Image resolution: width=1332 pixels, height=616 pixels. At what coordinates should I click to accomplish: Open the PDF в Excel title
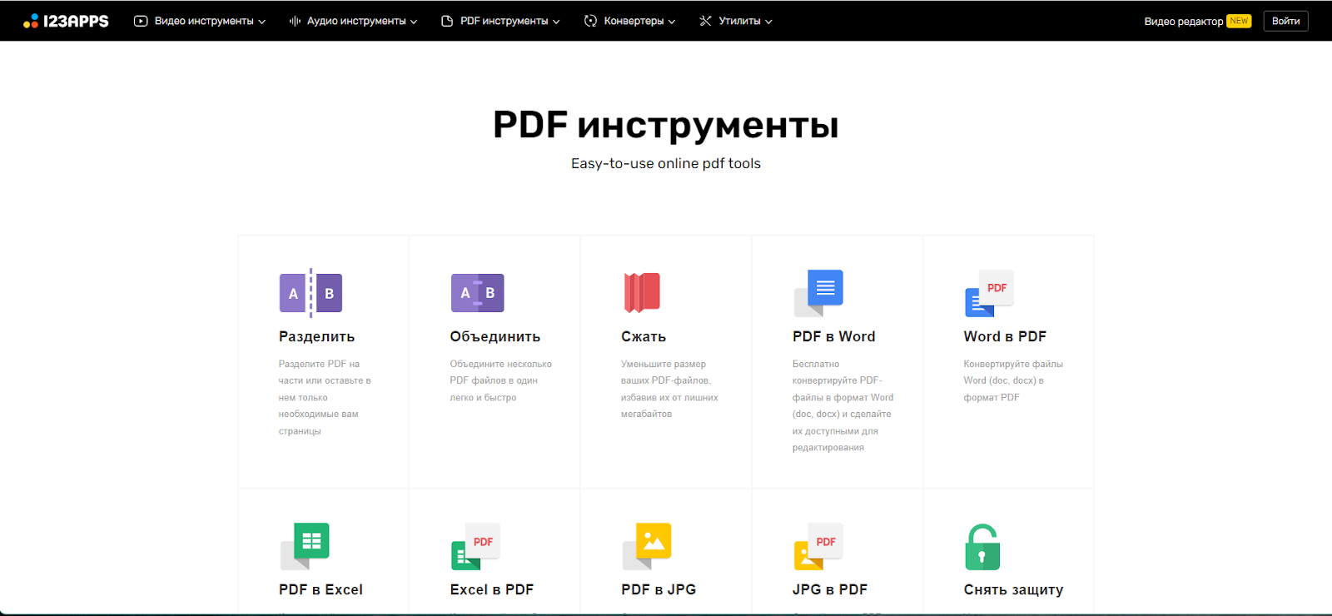click(321, 589)
